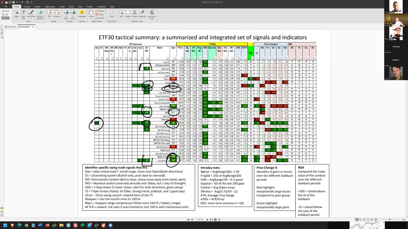
Task: Open Customize Tools
Action: pyautogui.click(x=151, y=14)
